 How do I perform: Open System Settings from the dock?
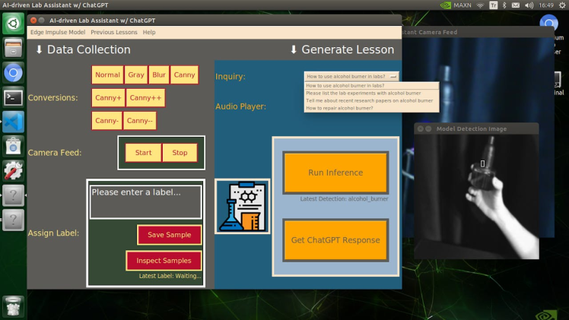13,171
